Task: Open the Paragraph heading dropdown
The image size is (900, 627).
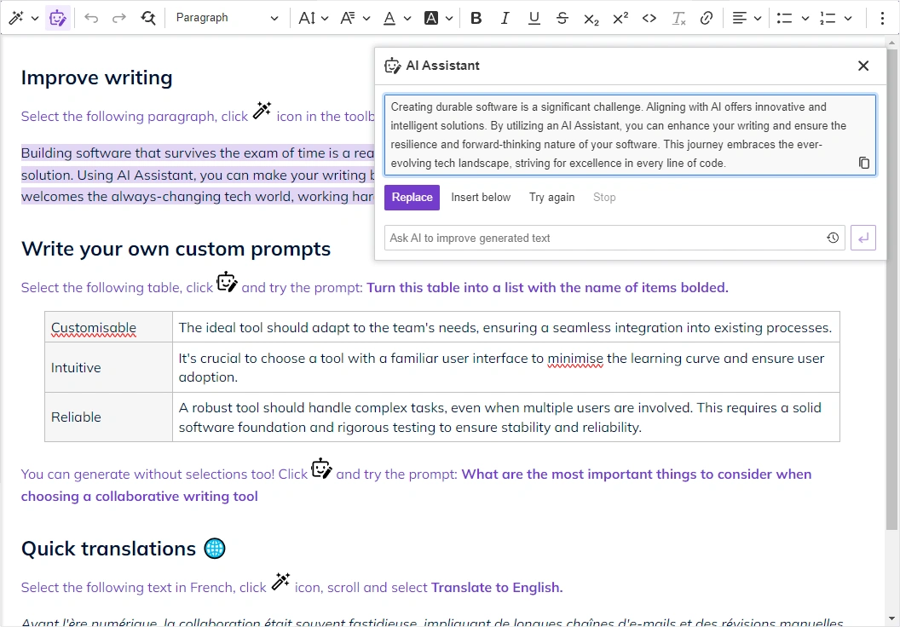Action: pyautogui.click(x=227, y=18)
